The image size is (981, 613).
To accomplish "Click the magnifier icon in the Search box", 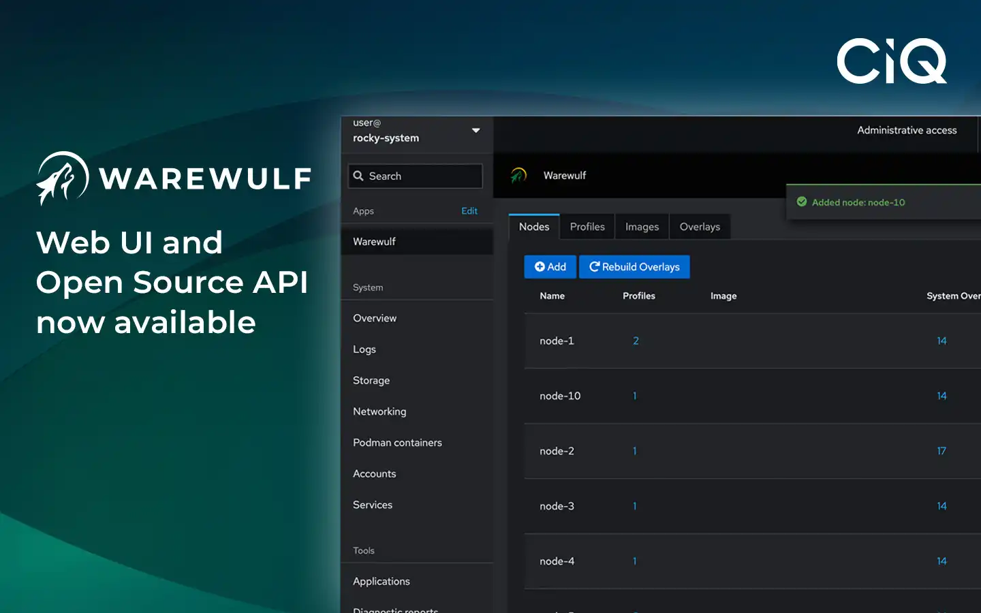I will tap(359, 176).
